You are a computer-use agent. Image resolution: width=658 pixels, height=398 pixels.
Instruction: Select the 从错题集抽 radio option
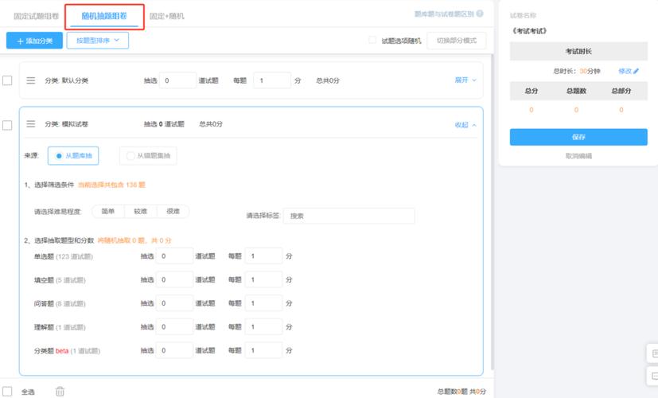(148, 156)
